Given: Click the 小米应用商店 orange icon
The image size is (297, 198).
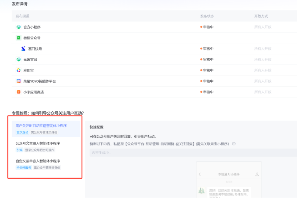Looking at the screenshot, I should click(19, 92).
